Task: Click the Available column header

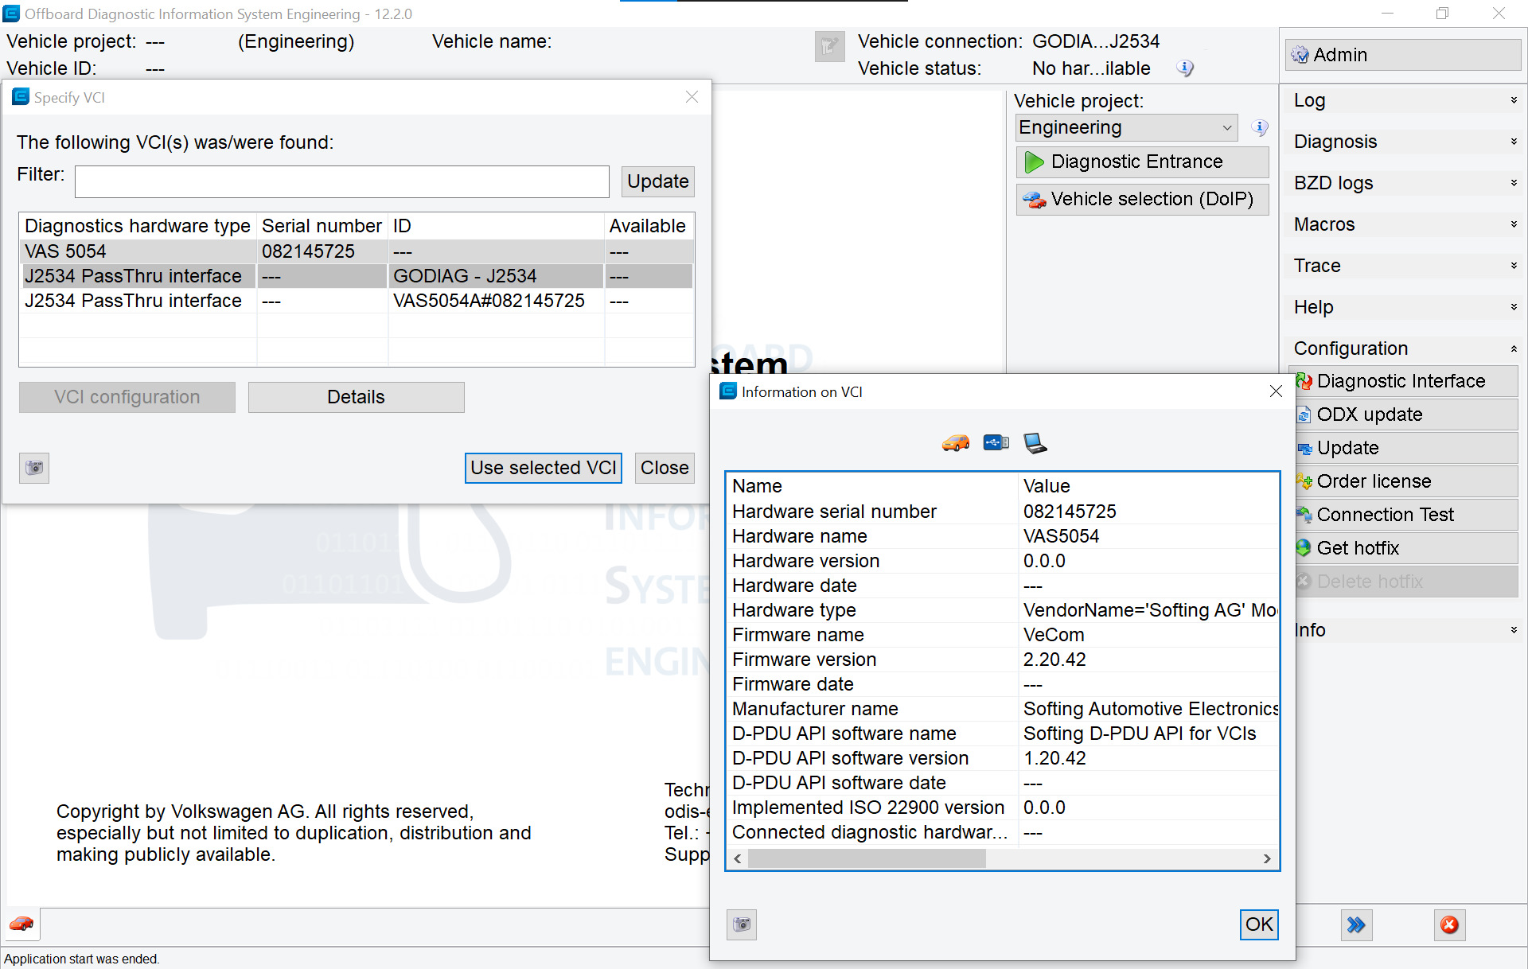Action: pos(649,226)
